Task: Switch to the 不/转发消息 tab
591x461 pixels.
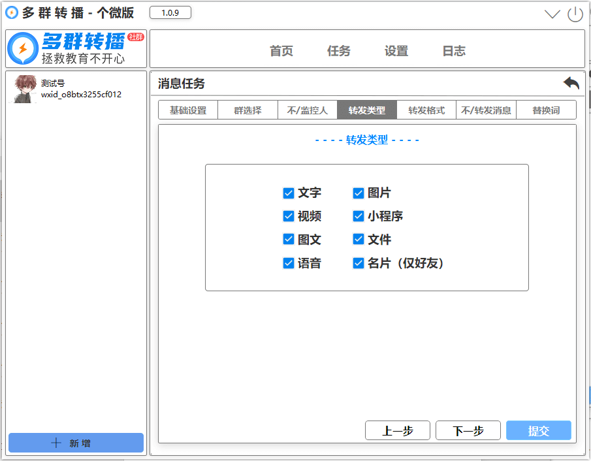Action: click(487, 110)
